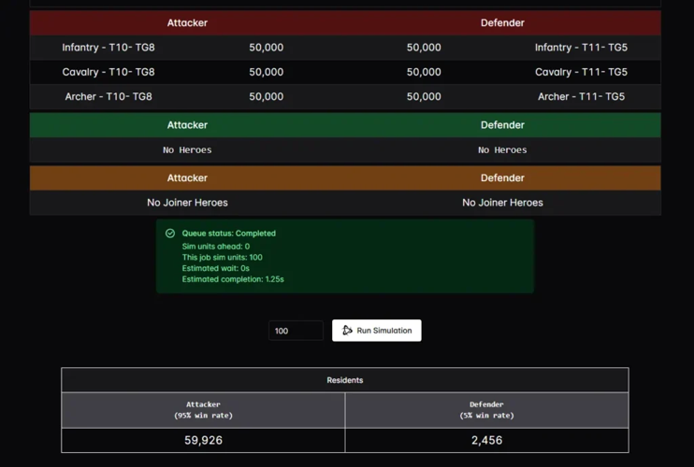Select the defender Cavalry - T11 - TG5 label
Image resolution: width=694 pixels, height=467 pixels.
coord(581,72)
